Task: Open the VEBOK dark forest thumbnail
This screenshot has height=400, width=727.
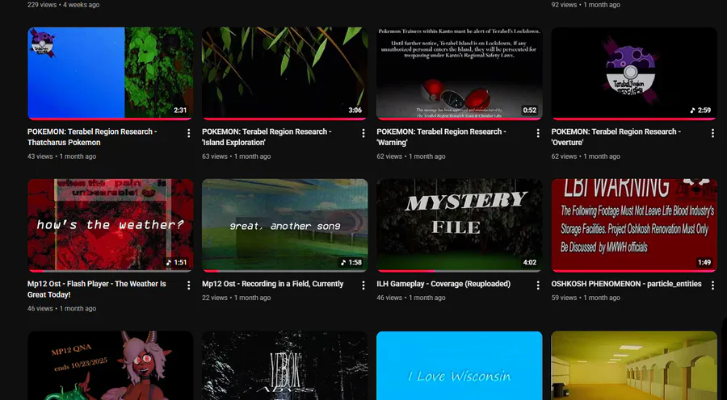Action: [x=284, y=366]
